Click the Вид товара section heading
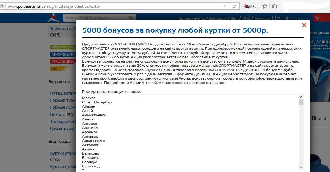Screen dimensions: 330x172 click(59, 142)
